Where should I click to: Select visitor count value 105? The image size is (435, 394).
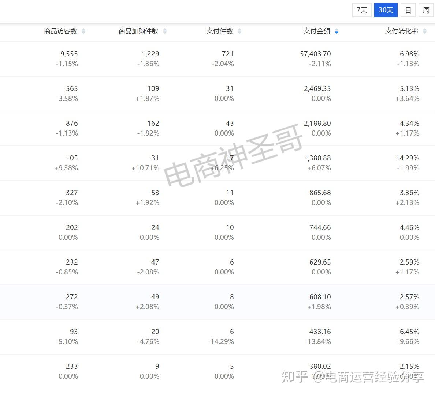72,158
